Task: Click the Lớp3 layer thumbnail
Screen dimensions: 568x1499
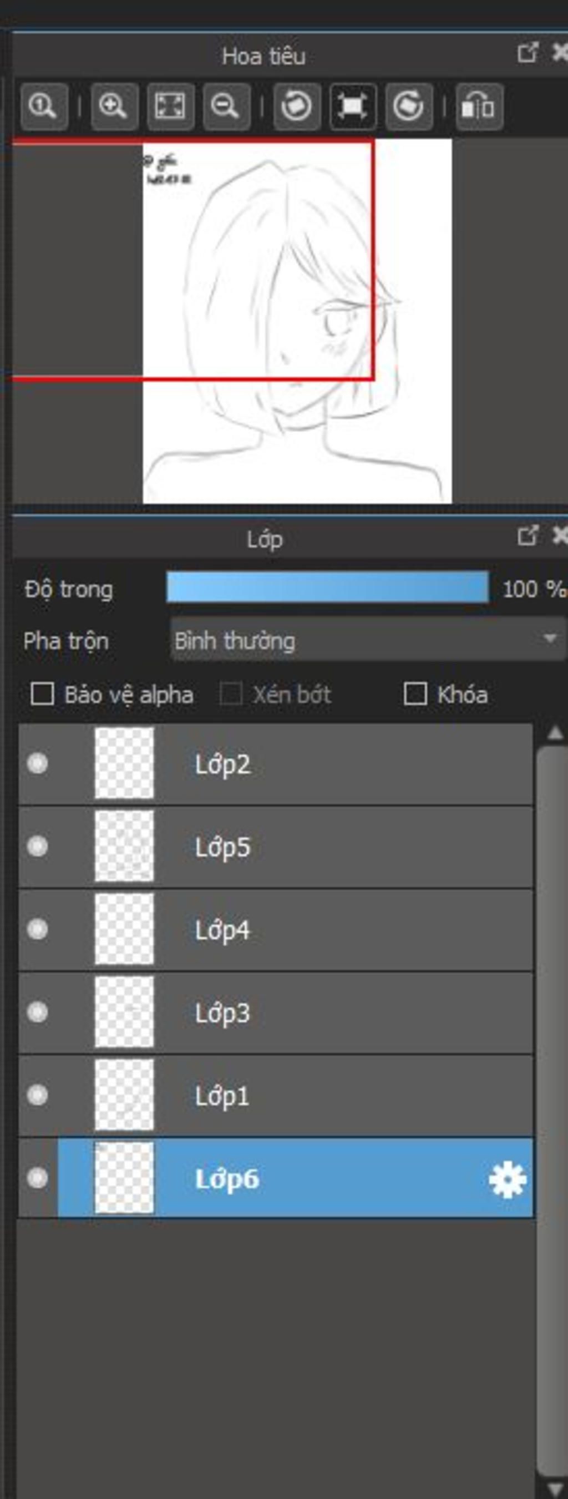Action: (124, 1012)
